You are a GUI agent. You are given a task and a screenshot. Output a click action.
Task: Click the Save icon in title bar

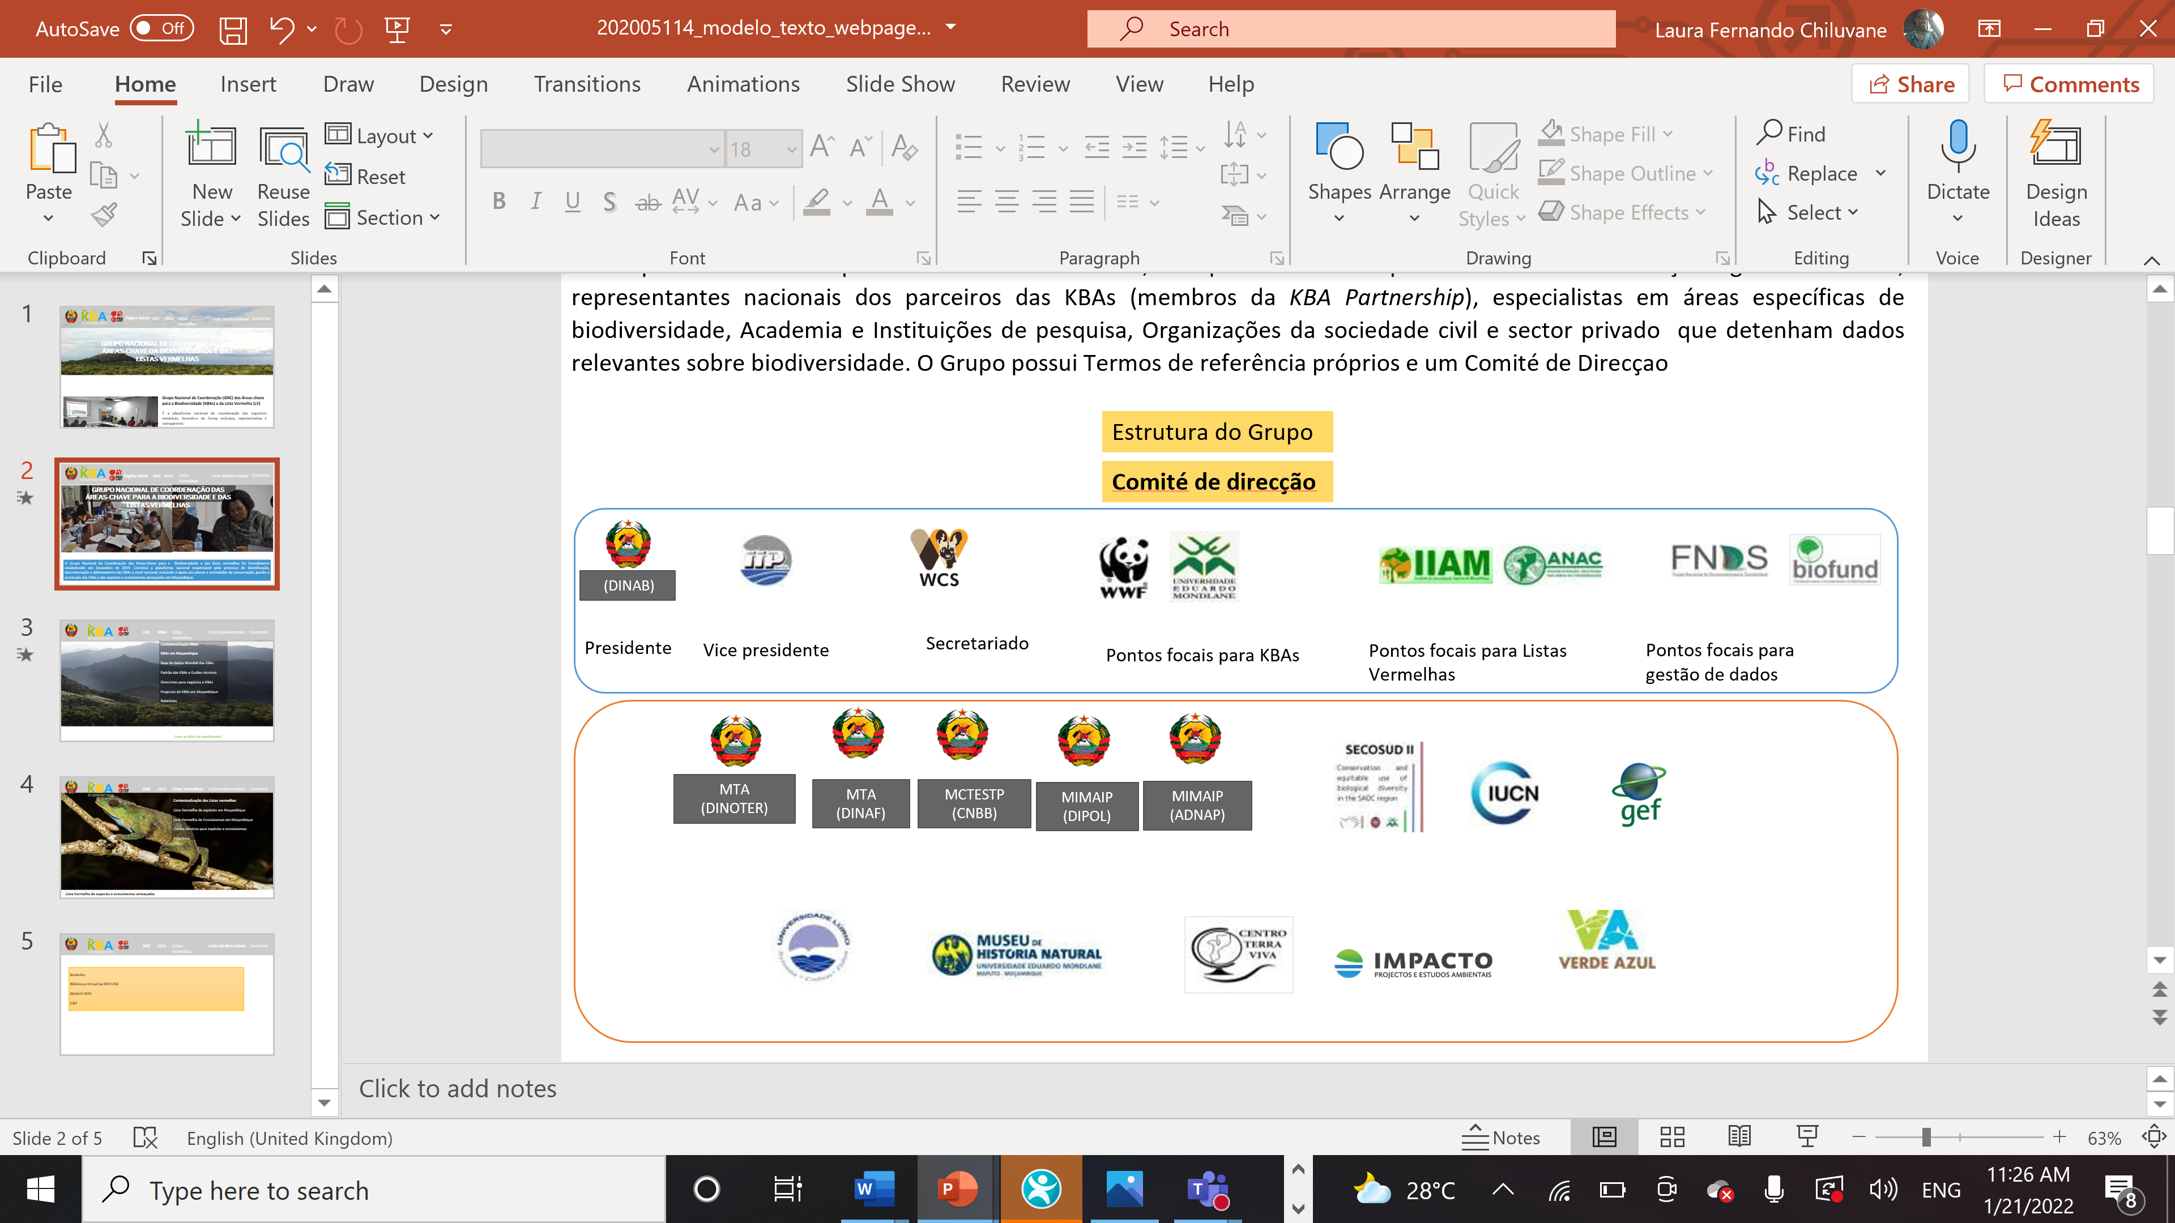coord(232,29)
